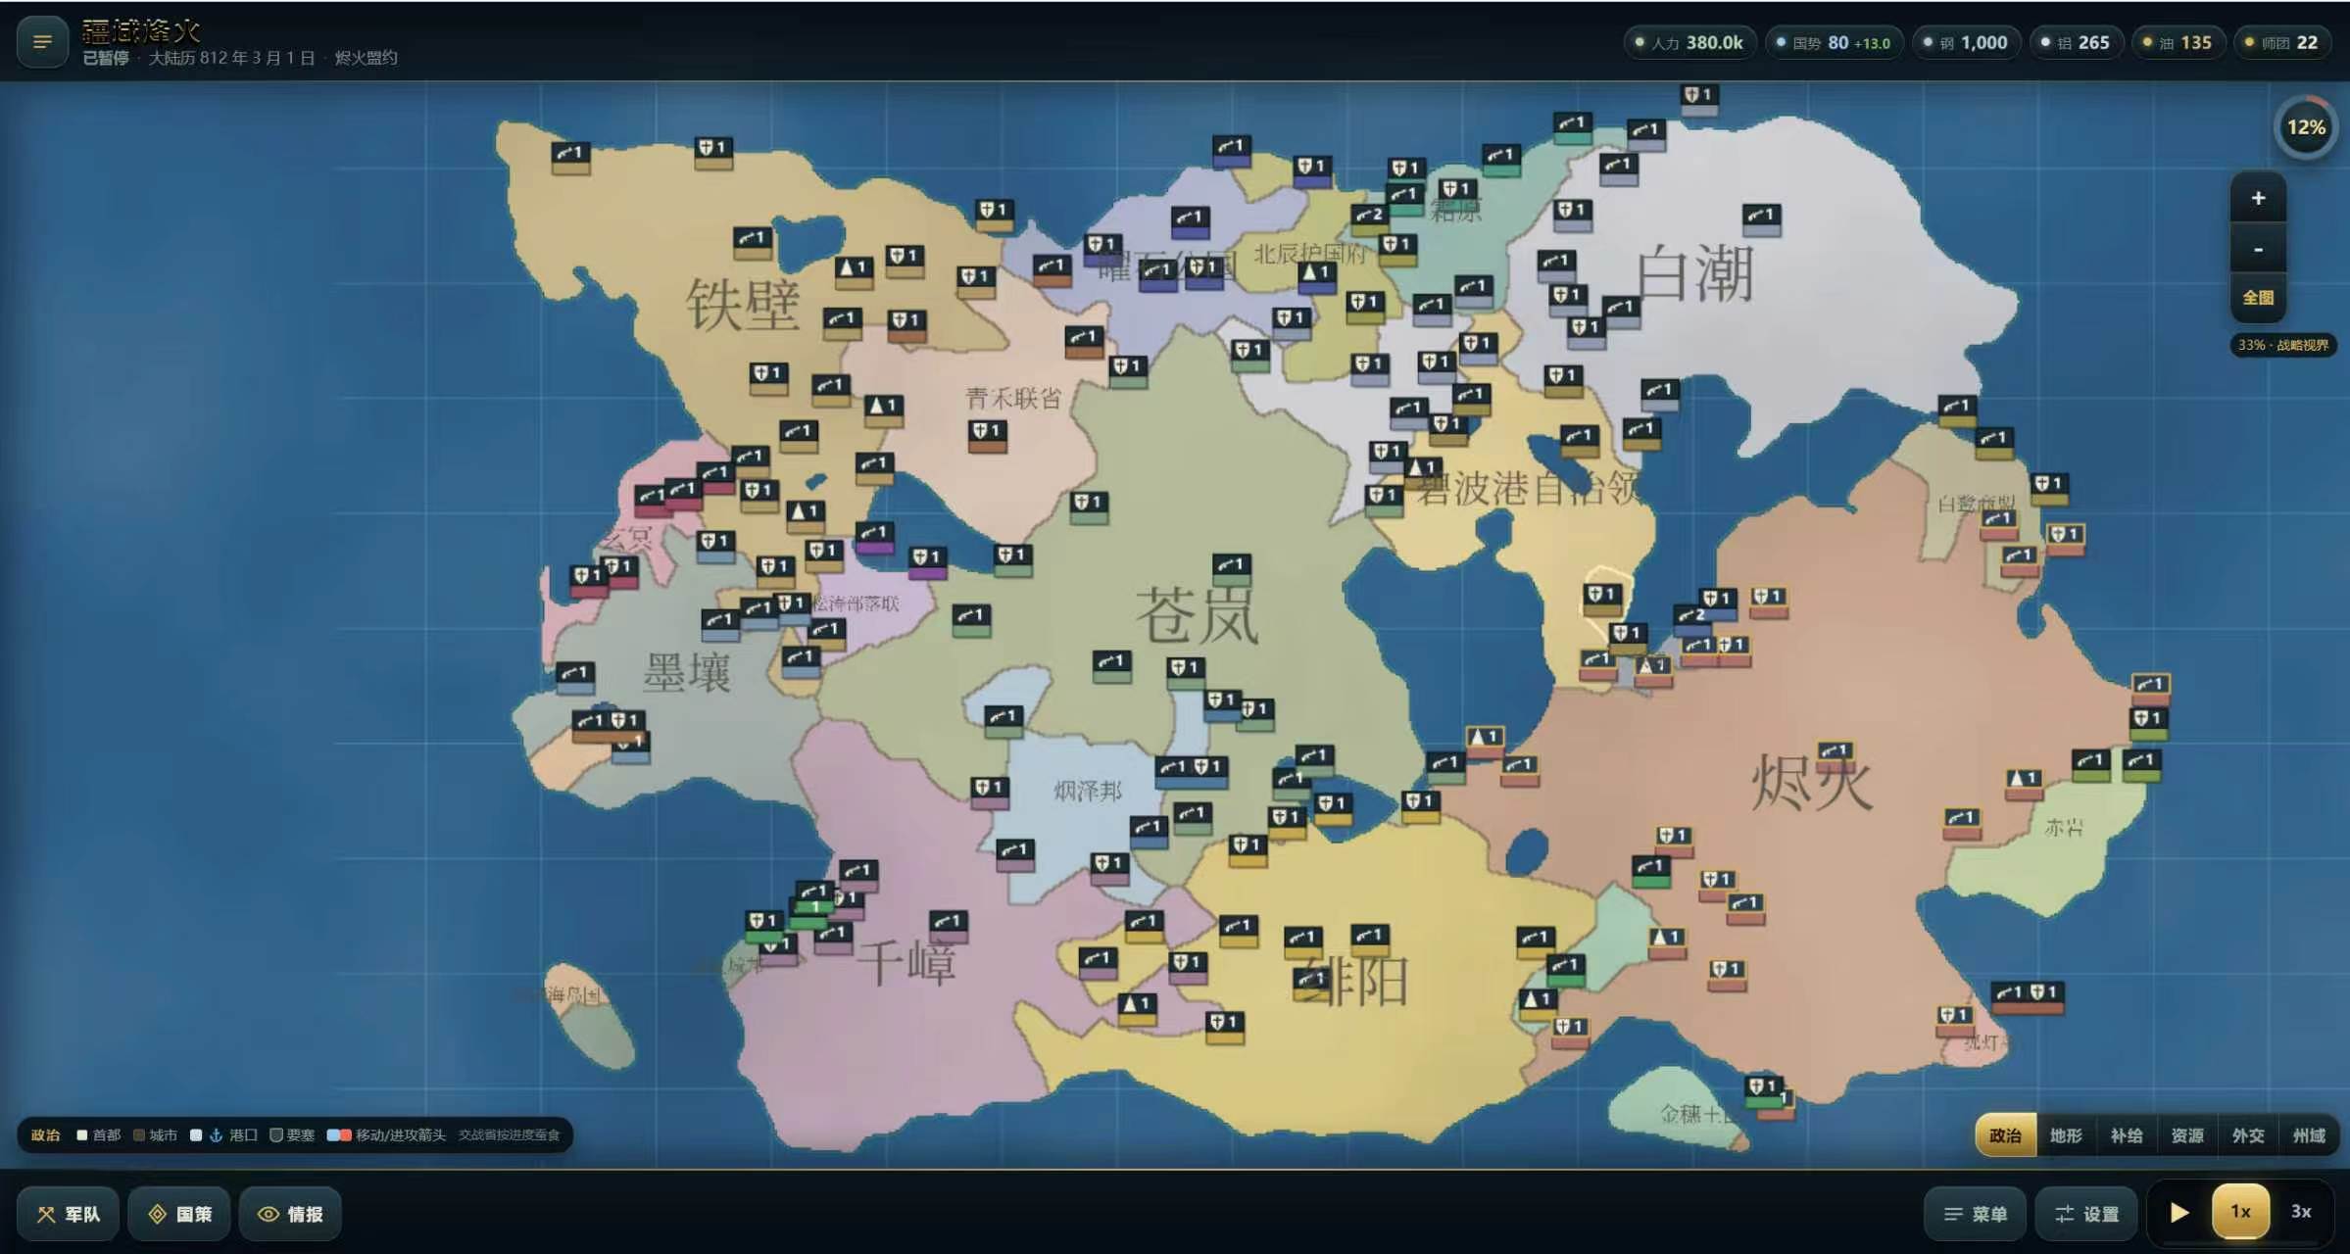The width and height of the screenshot is (2350, 1254).
Task: Click the 33% · 战略视界 zoom label
Action: pos(2282,345)
